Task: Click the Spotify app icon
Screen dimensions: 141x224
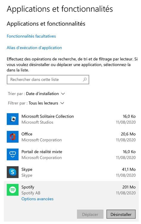Action: coord(12,190)
